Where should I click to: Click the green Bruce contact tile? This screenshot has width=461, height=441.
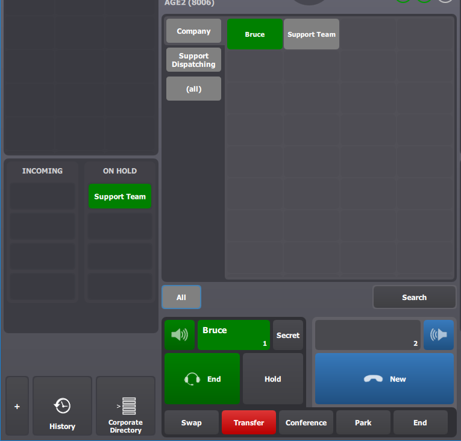(255, 34)
